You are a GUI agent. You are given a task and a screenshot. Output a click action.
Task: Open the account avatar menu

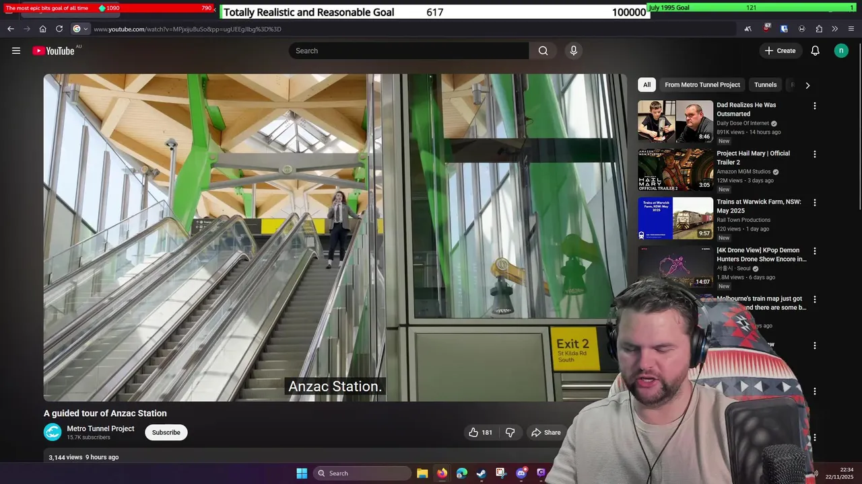point(841,50)
